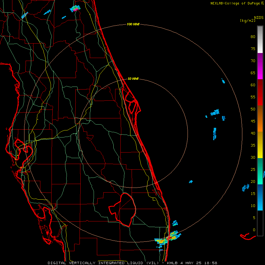Click the red segment of the color scale
The height and width of the screenshot is (265, 265).
260,92
